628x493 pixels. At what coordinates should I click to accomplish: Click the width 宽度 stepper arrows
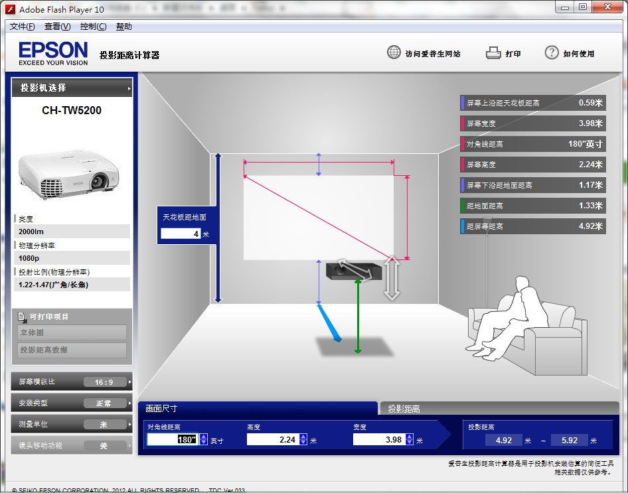(410, 439)
